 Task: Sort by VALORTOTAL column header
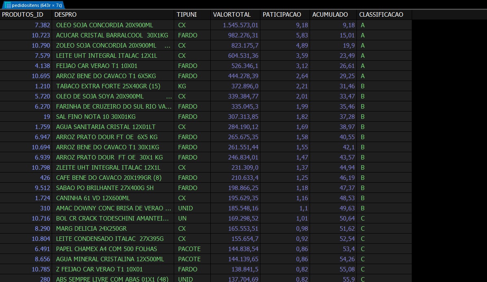(236, 15)
